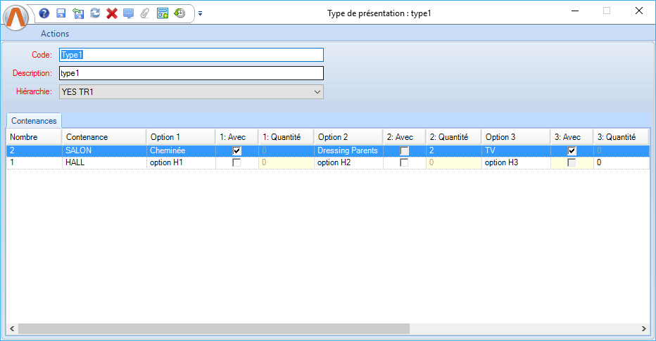Screen dimensions: 656x341
Task: Open the Actions menu
Action: pos(55,33)
